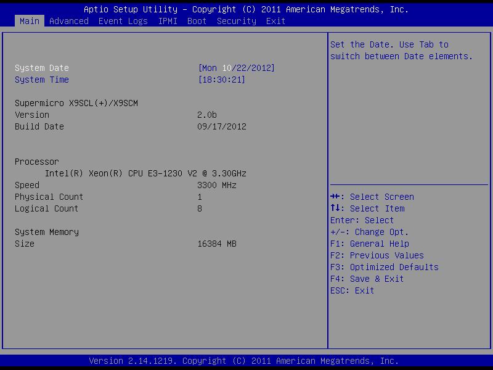This screenshot has width=493, height=370.
Task: Open the Boot tab
Action: (x=197, y=21)
